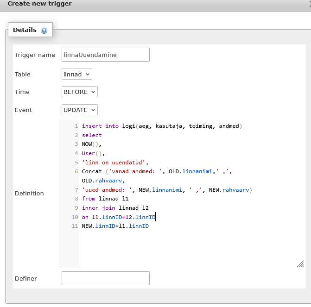
Task: Click line number 6 in the editor gutter
Action: point(76,171)
